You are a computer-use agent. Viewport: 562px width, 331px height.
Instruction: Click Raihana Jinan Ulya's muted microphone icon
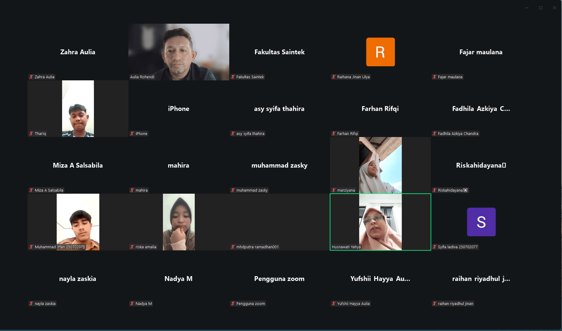tap(334, 77)
